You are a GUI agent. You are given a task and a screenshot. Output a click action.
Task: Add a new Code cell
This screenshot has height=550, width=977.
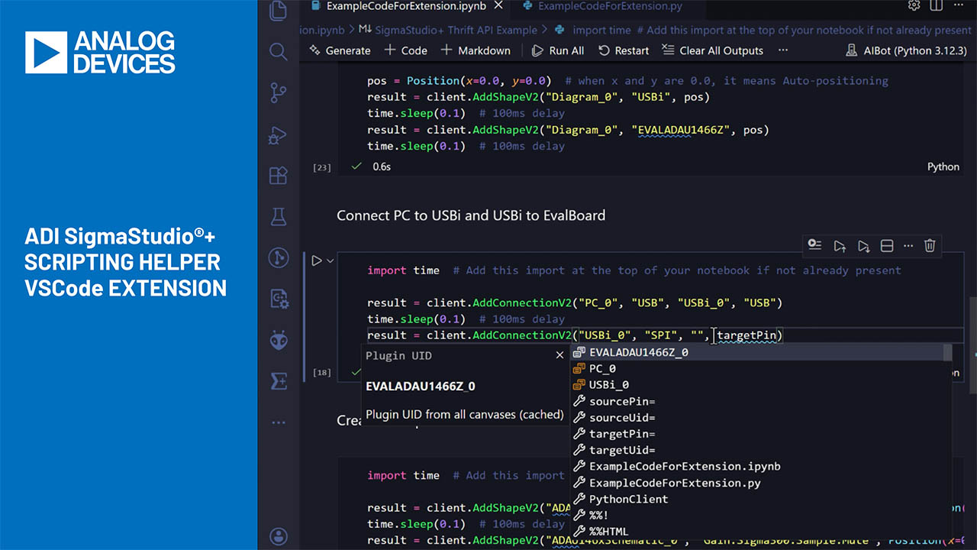tap(405, 50)
